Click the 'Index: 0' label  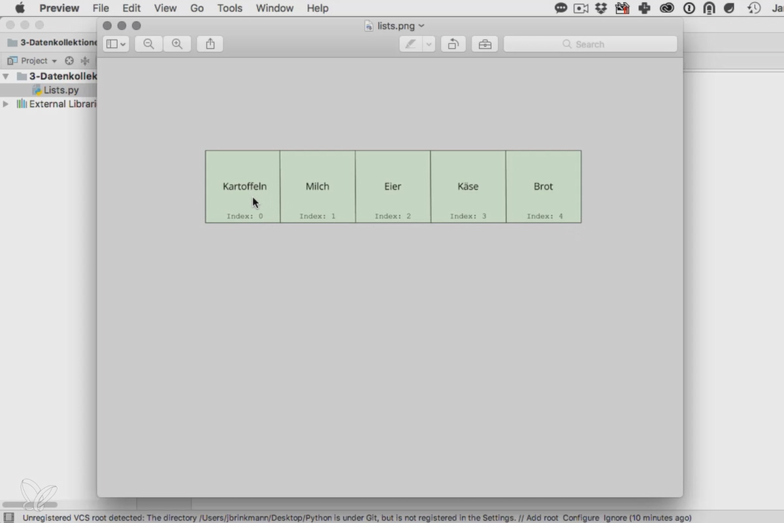245,216
